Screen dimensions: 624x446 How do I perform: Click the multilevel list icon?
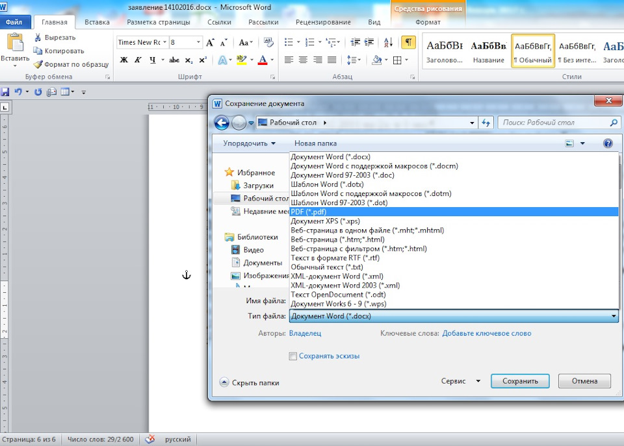pyautogui.click(x=331, y=42)
